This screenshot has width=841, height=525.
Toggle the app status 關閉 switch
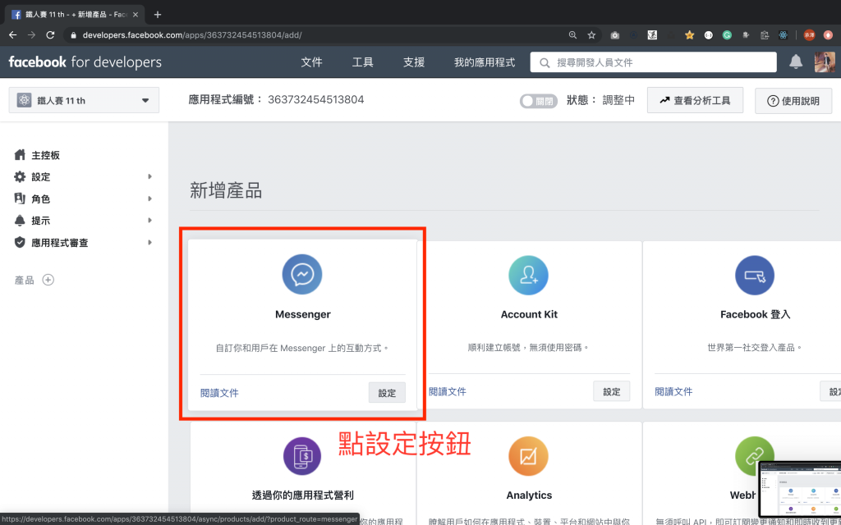point(539,101)
